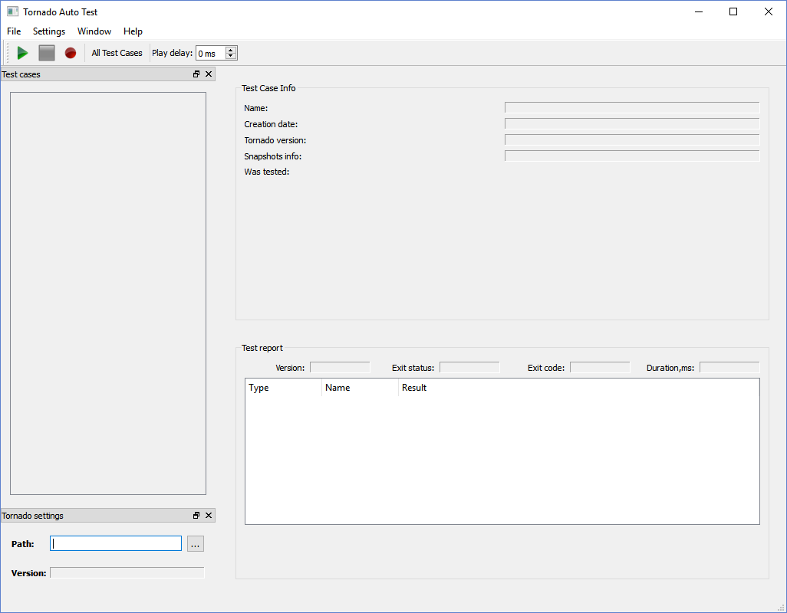Click the Type column header

click(284, 388)
